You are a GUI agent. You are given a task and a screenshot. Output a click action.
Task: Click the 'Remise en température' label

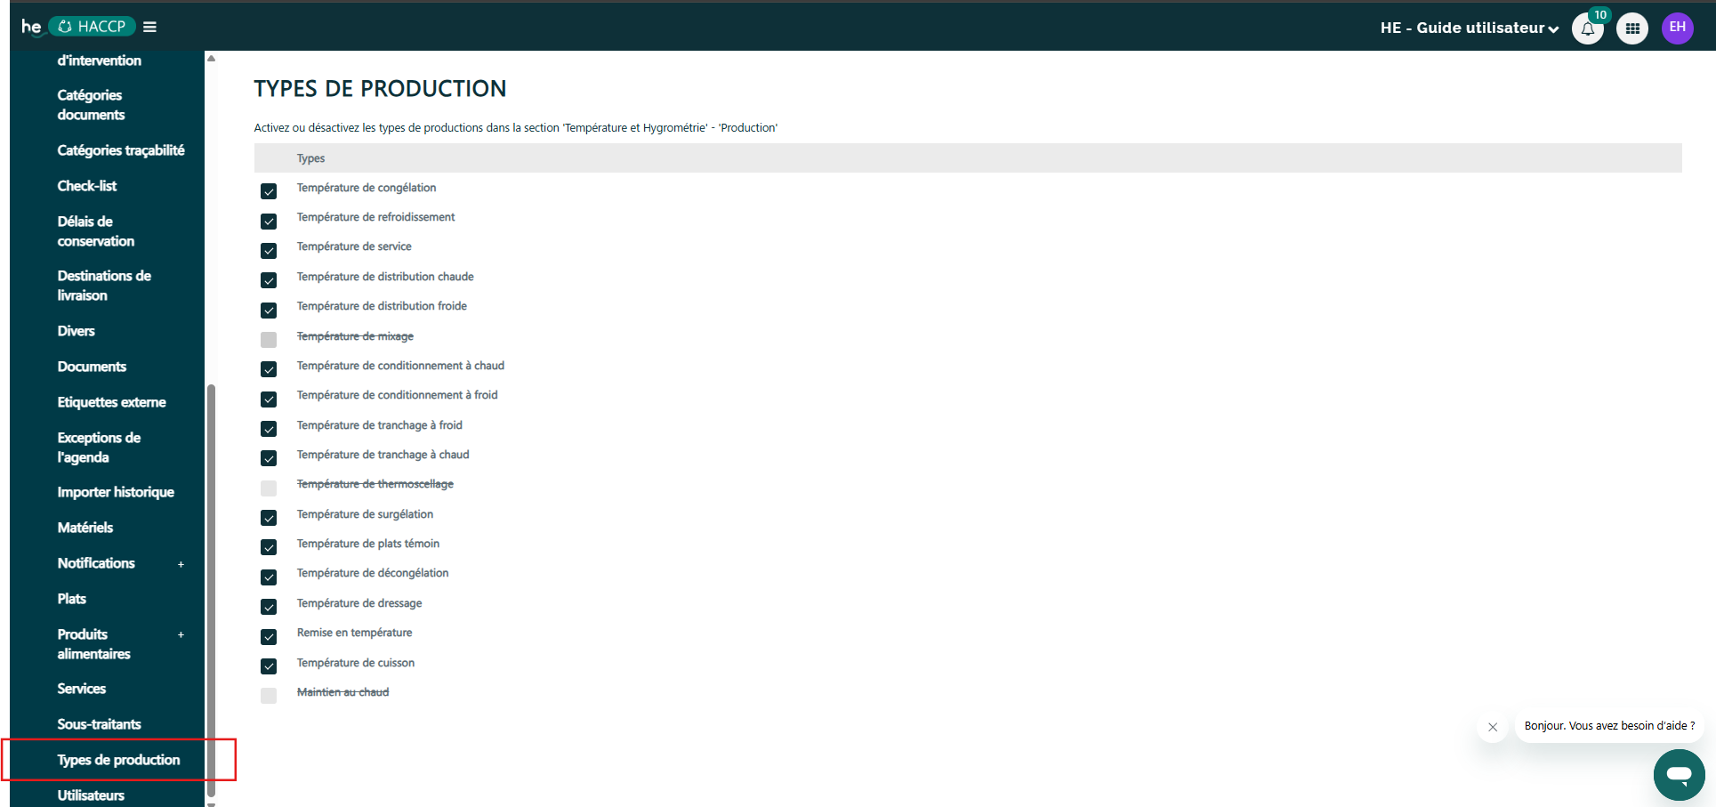point(354,633)
